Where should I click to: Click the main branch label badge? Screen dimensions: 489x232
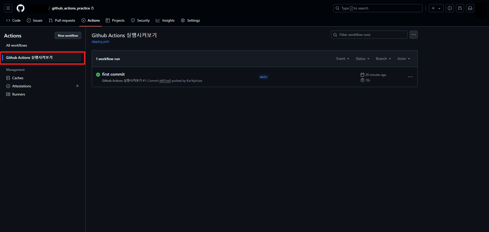[263, 77]
